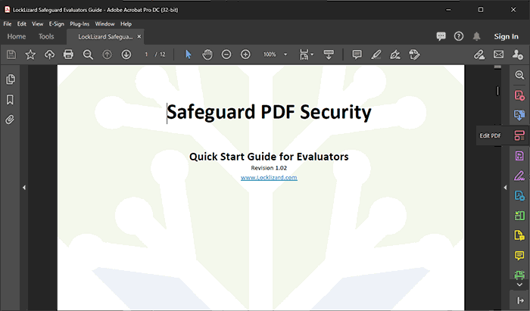The width and height of the screenshot is (530, 311).
Task: Expand the left navigation pane arrow
Action: tap(24, 188)
